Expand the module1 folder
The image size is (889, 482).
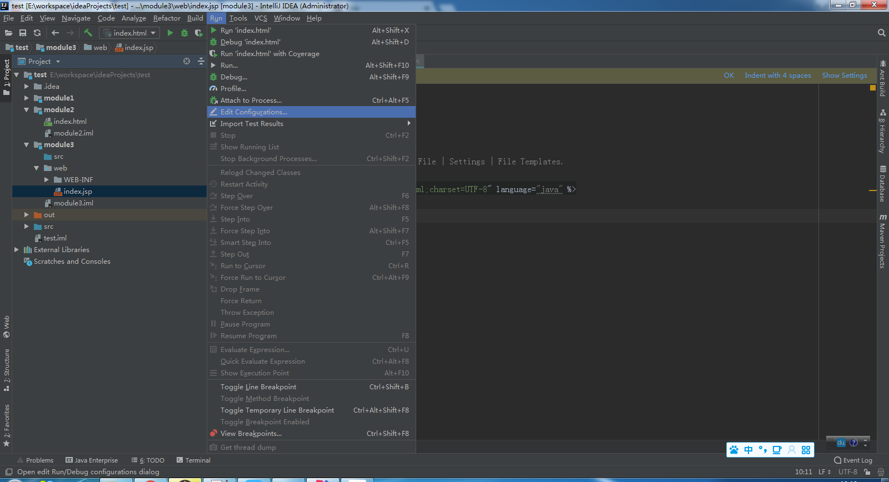pos(26,98)
